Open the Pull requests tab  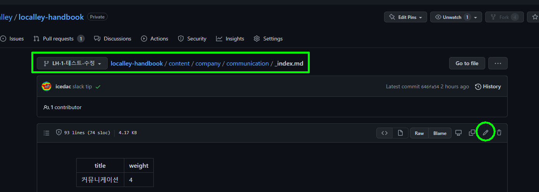pyautogui.click(x=58, y=39)
